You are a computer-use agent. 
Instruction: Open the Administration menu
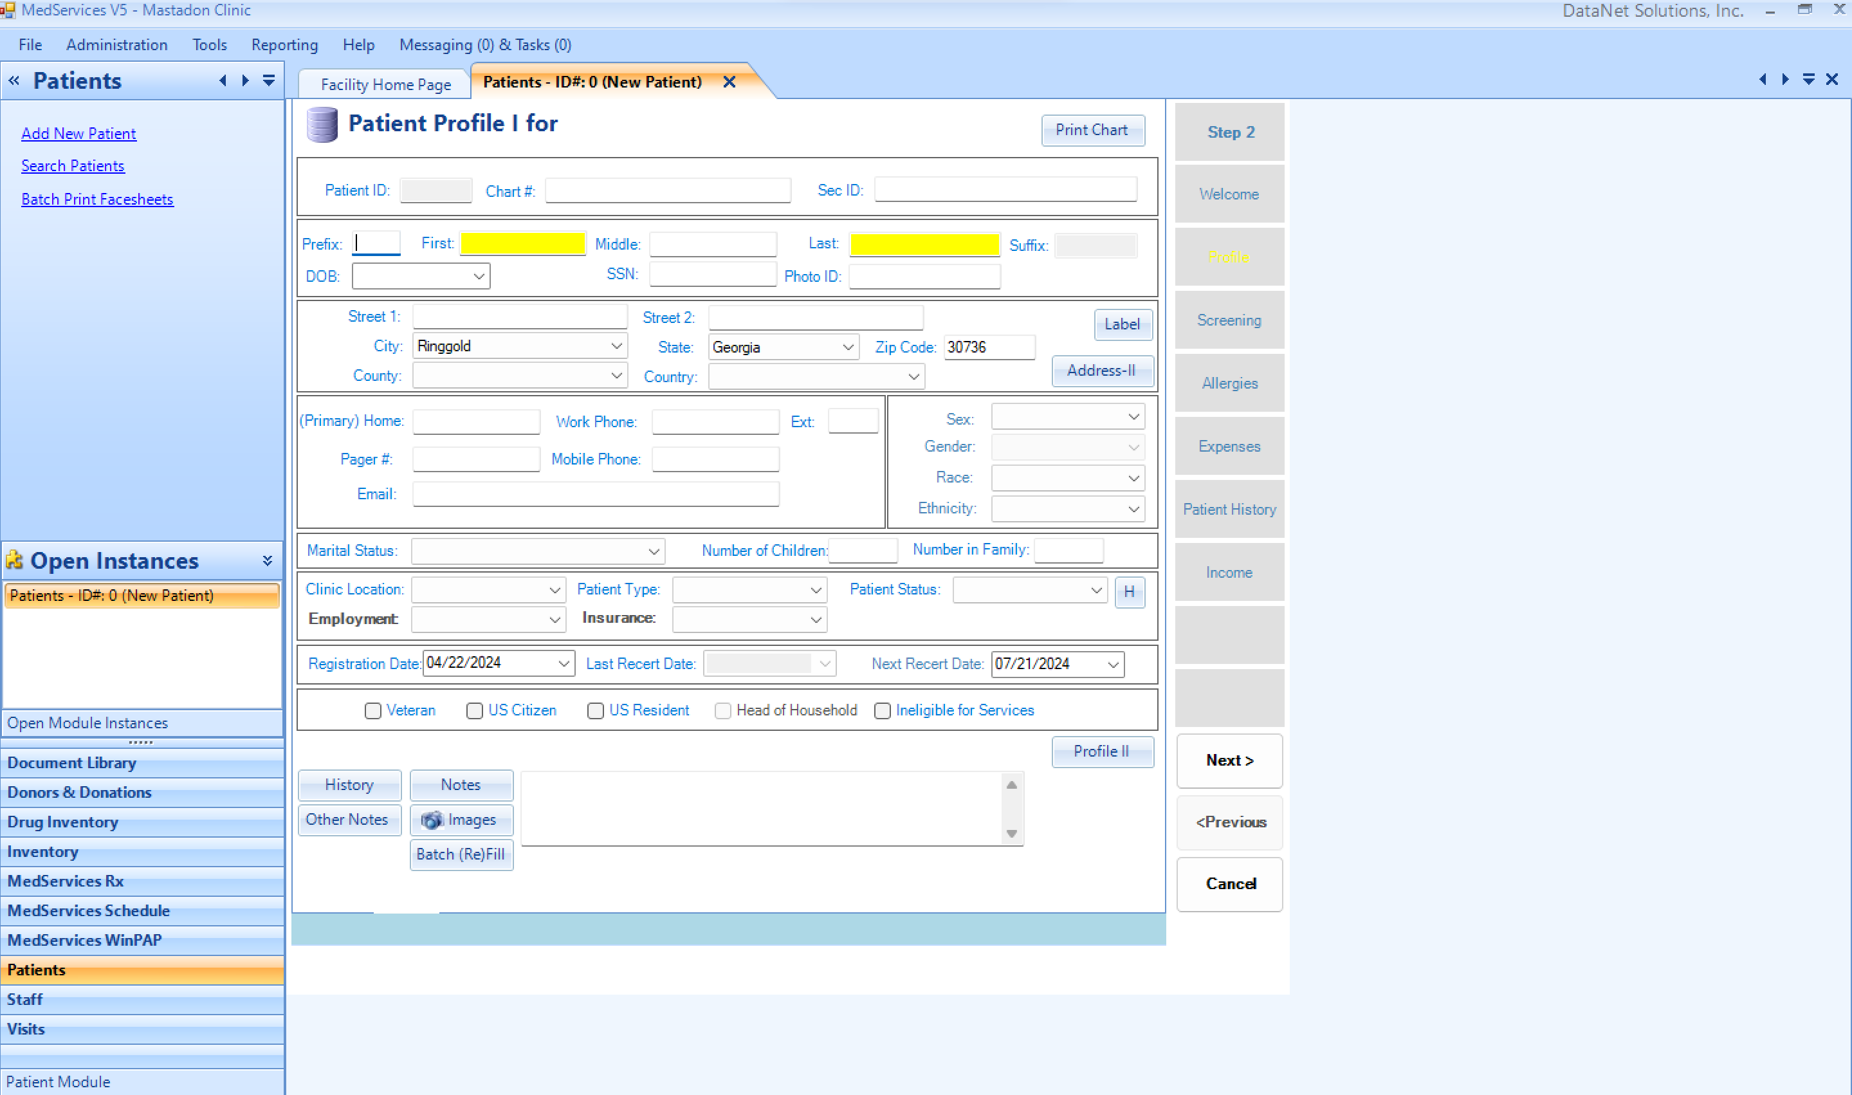[117, 45]
